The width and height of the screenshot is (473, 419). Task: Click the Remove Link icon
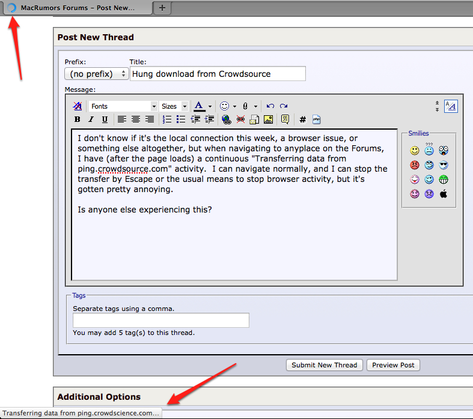coord(240,119)
